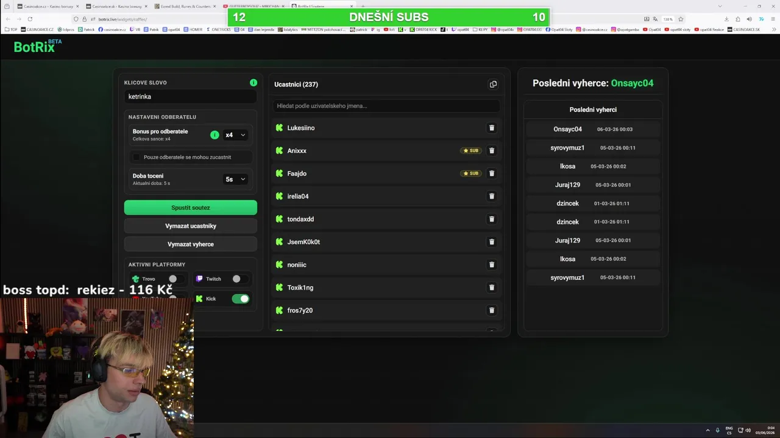Viewport: 780px width, 438px height.
Task: Copy the participants list with copy icon
Action: coord(493,84)
